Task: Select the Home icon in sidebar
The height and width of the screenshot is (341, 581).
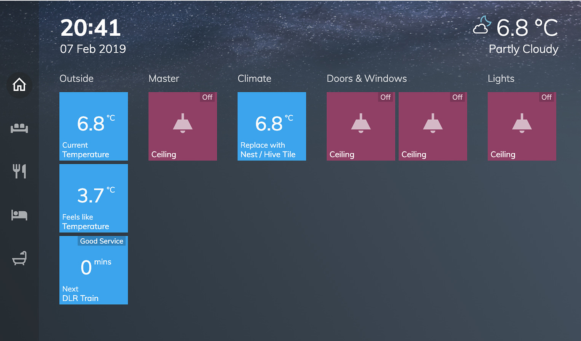Action: (x=19, y=85)
